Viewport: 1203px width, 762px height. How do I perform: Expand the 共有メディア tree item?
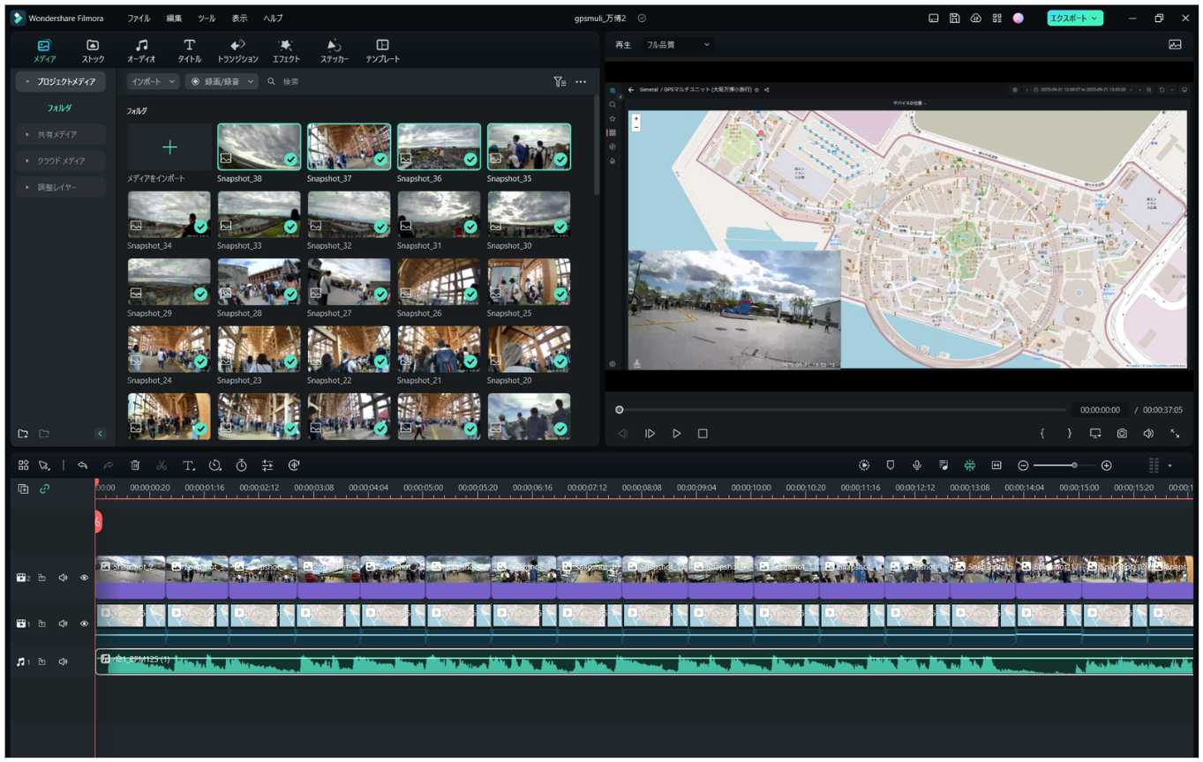[x=59, y=135]
